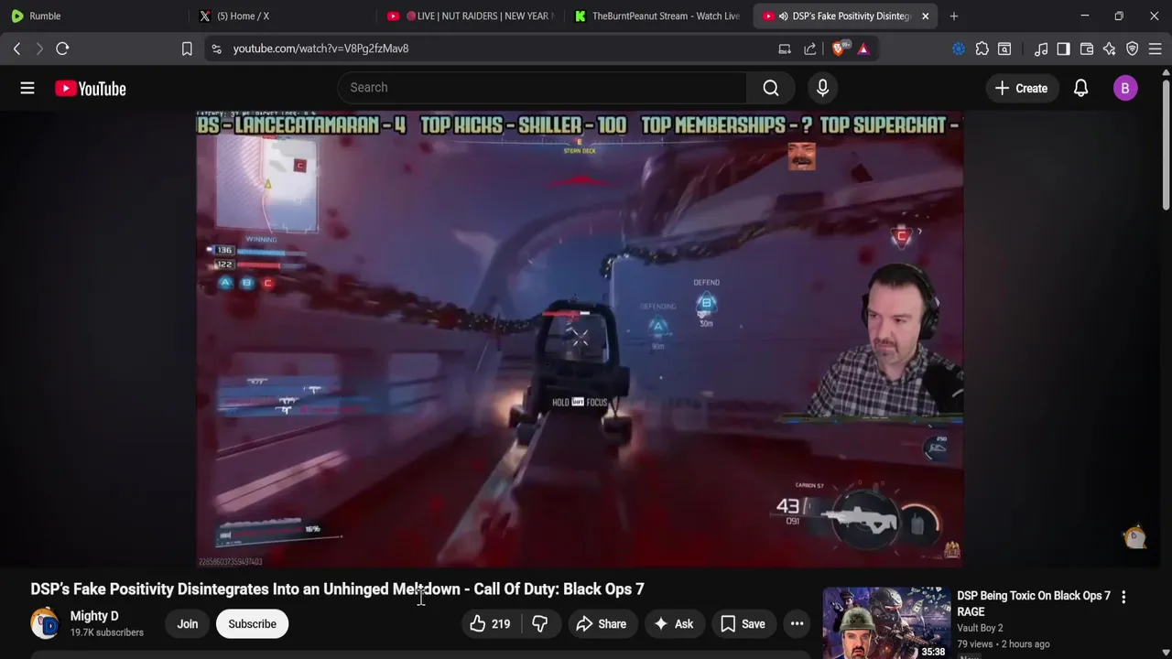Open Brave Rewards triangle icon

(863, 49)
